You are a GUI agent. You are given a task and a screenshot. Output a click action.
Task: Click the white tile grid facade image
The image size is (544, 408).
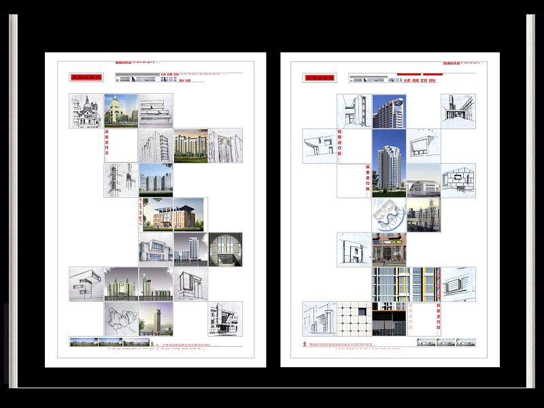354,319
